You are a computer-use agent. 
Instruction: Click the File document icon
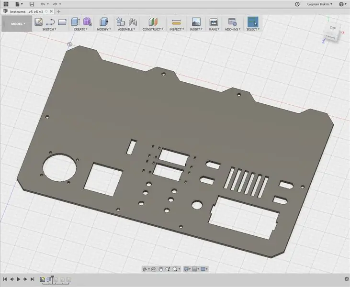17,4
